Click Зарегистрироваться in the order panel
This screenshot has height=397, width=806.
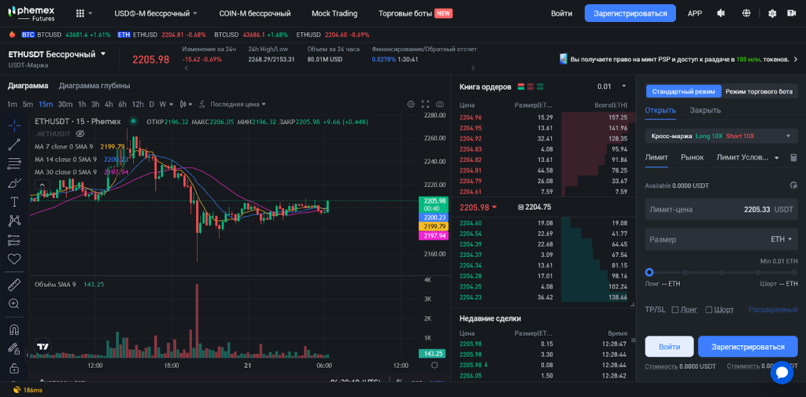tap(748, 347)
